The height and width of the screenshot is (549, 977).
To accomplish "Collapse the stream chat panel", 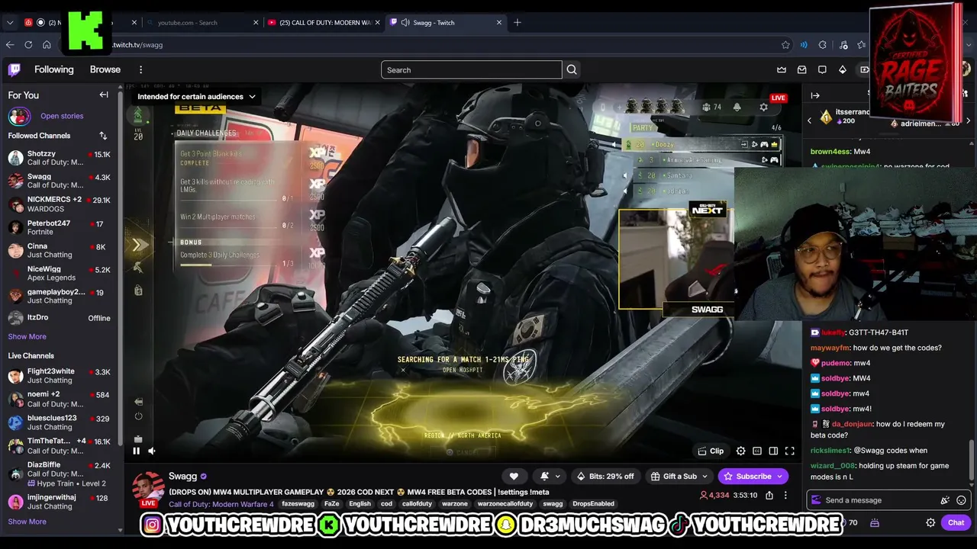I will (815, 96).
